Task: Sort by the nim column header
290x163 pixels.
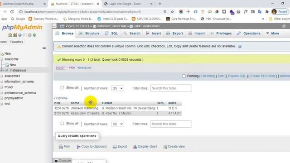Action: [x=57, y=103]
